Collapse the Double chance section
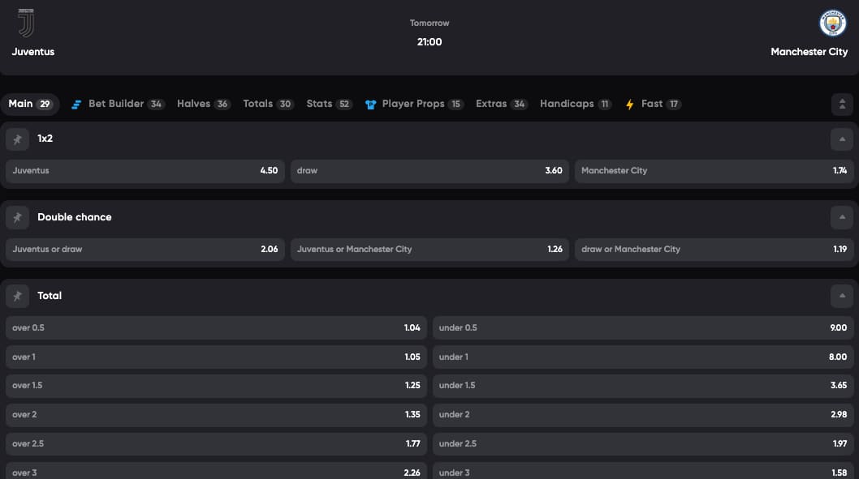 [842, 218]
